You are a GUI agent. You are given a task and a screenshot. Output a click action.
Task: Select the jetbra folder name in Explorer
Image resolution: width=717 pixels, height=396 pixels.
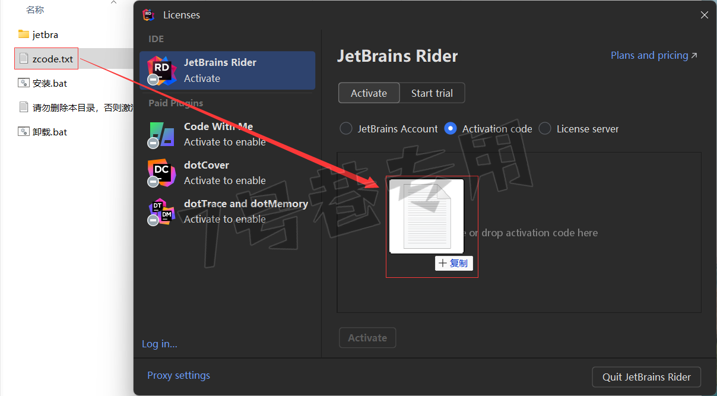[45, 34]
